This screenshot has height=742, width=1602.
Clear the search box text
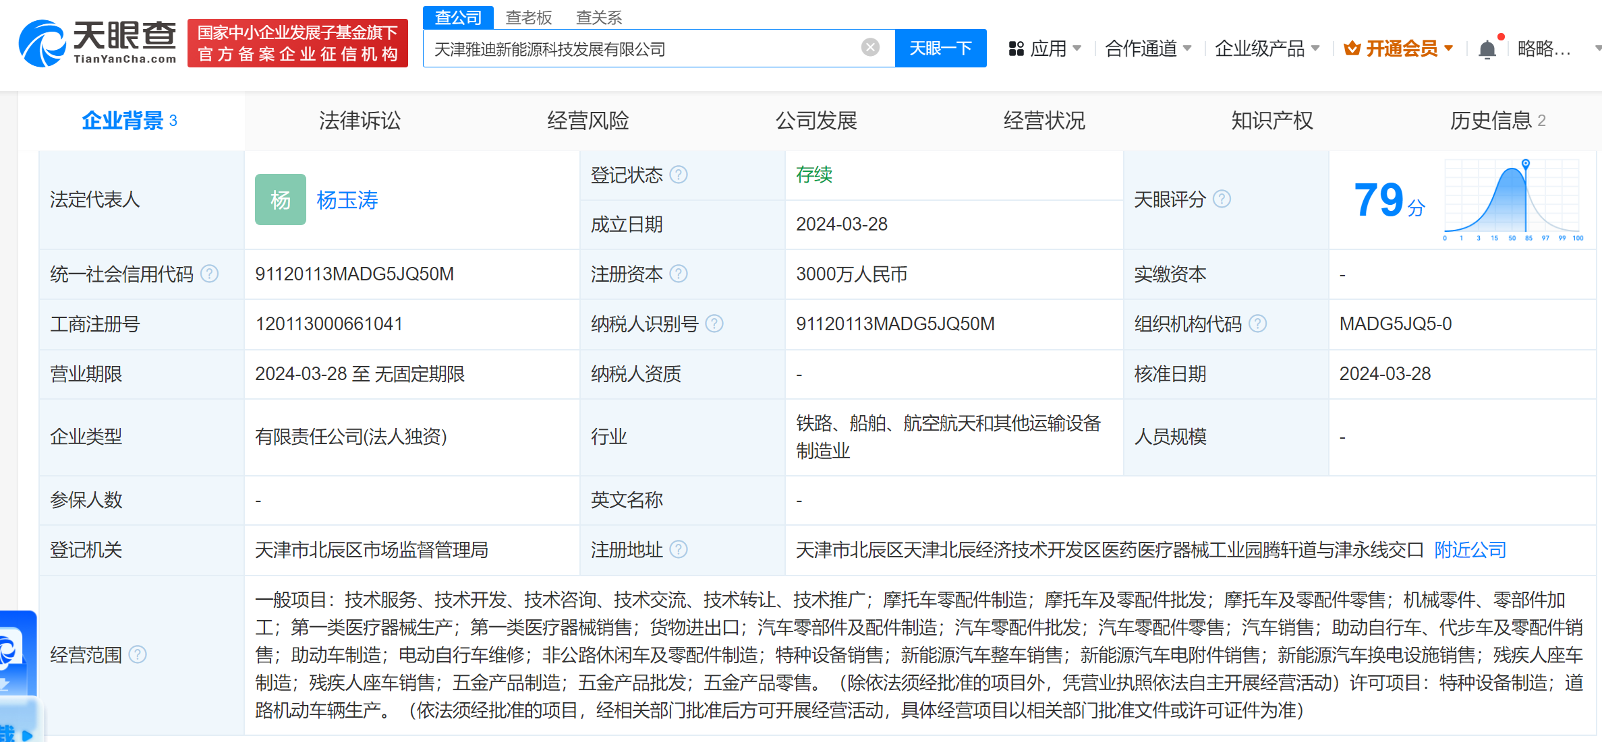870,47
